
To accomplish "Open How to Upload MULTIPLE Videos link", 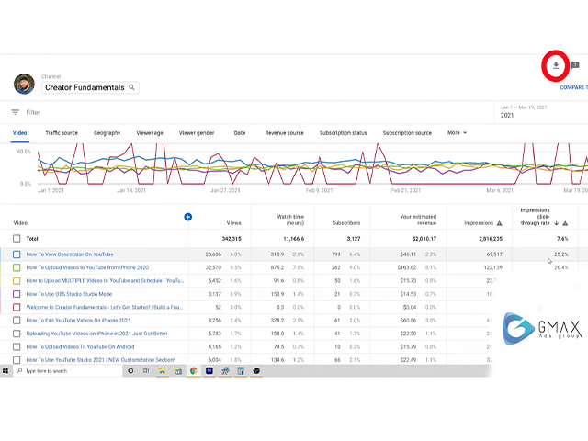I will click(105, 280).
